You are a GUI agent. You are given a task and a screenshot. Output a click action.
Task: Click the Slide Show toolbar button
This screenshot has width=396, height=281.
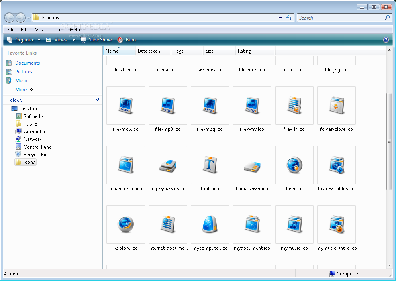pos(96,40)
